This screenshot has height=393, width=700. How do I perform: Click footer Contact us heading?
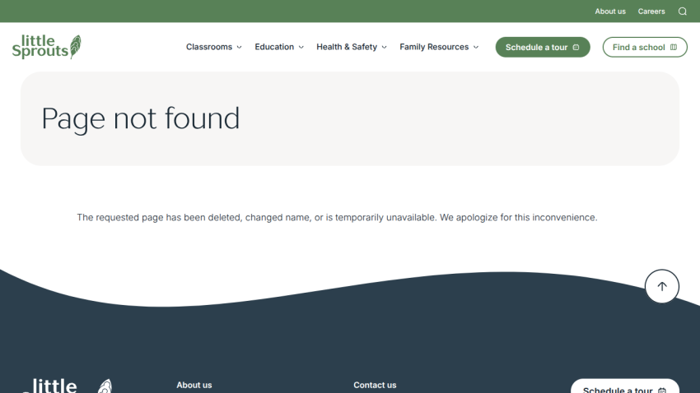[x=375, y=385]
